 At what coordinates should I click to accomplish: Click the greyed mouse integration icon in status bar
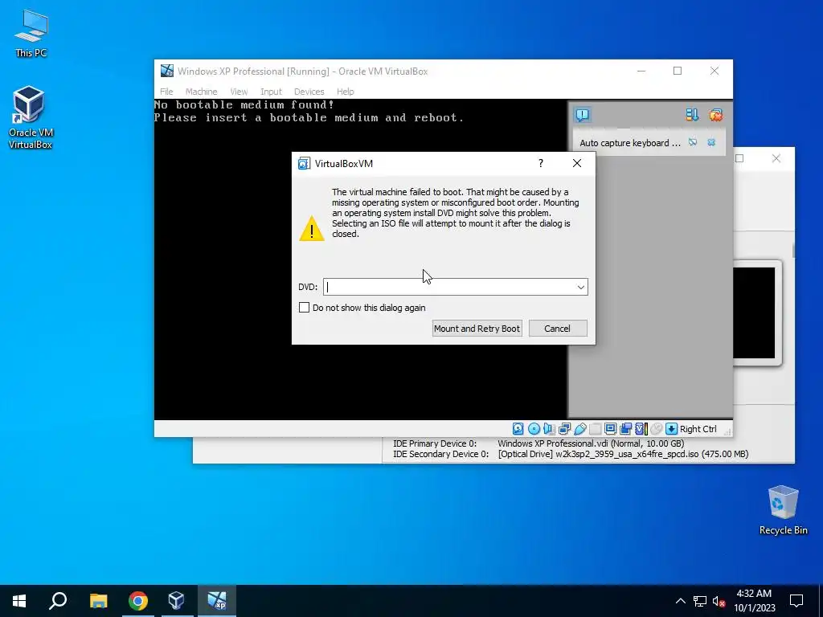pos(656,429)
